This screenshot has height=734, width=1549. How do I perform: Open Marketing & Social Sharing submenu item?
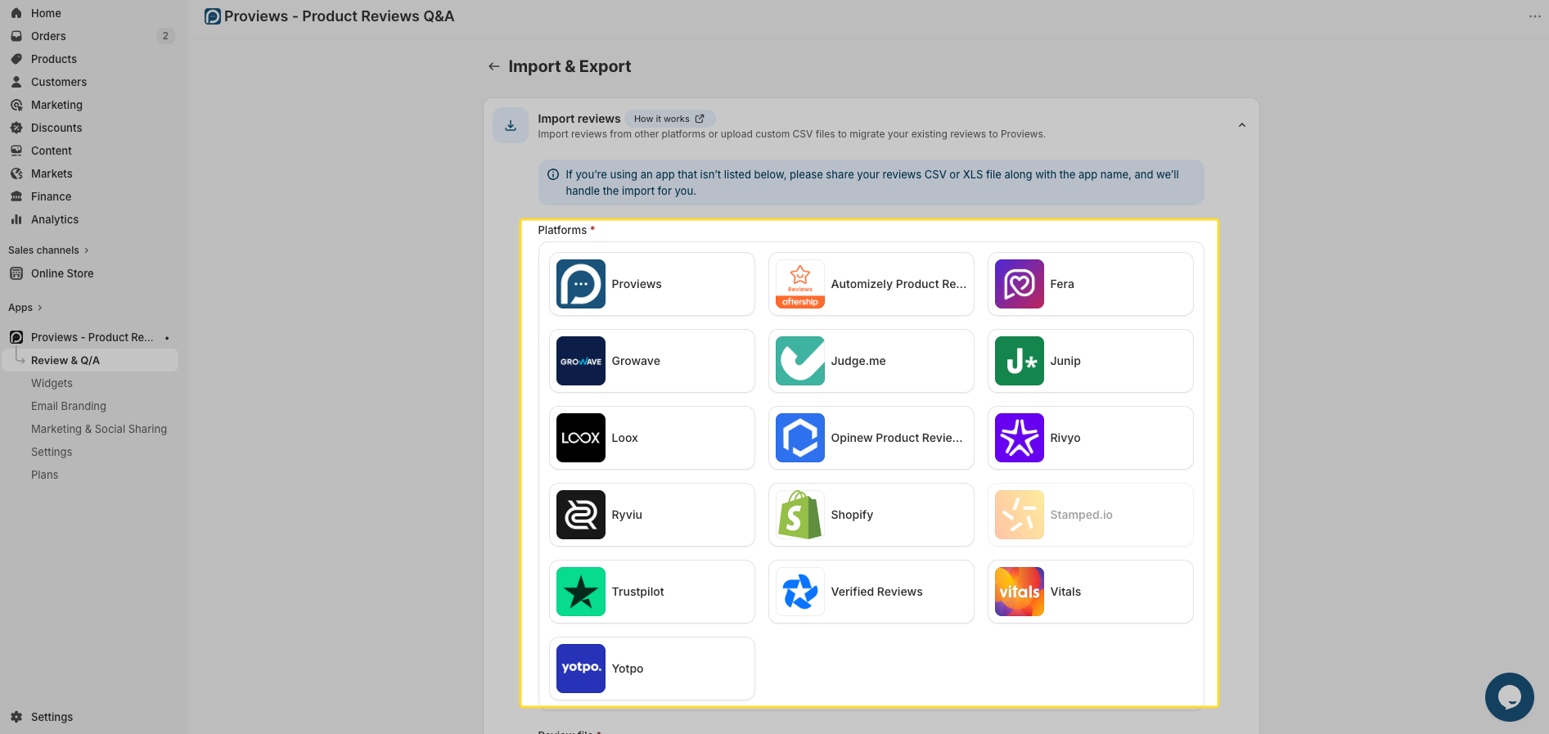pyautogui.click(x=99, y=429)
